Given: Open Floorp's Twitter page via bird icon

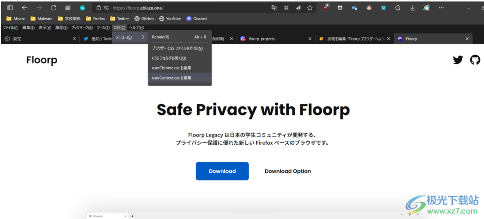Looking at the screenshot, I should point(458,60).
